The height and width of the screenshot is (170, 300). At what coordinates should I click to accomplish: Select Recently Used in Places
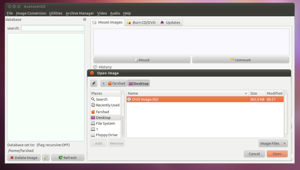[105, 105]
